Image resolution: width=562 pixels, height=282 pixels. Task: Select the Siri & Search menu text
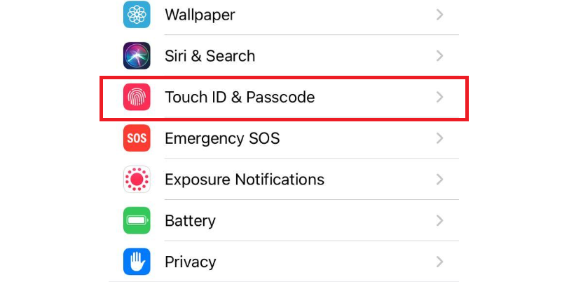pos(210,56)
